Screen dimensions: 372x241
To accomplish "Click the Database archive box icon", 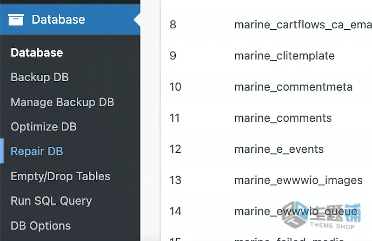I will point(16,20).
